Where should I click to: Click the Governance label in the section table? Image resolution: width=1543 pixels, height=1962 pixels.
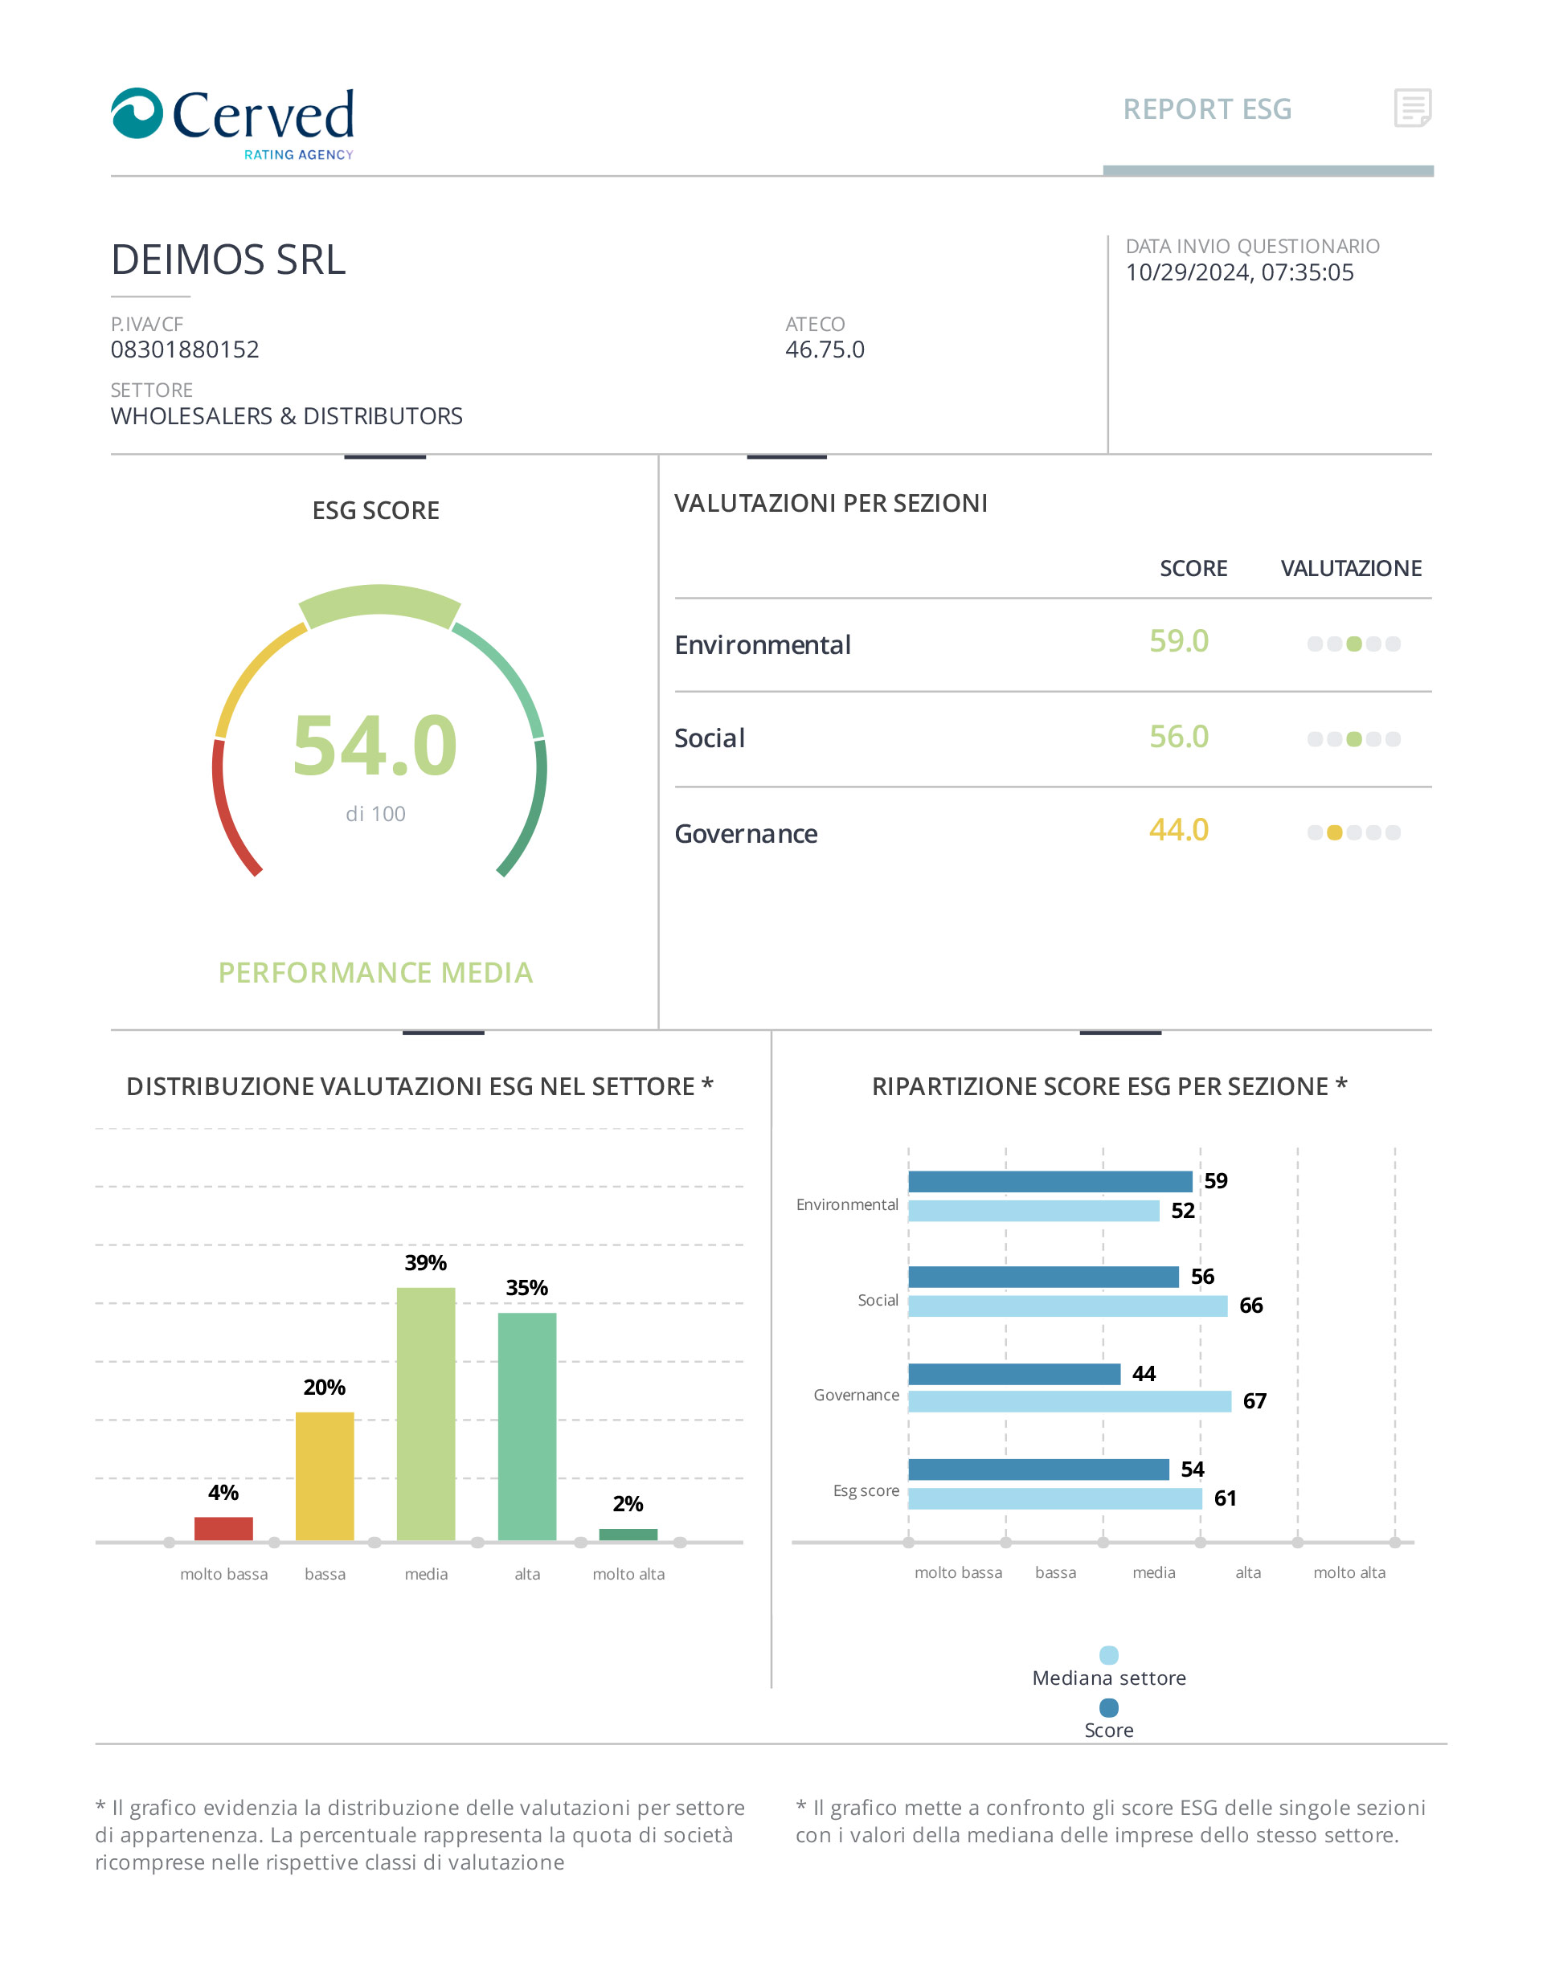pos(747,834)
